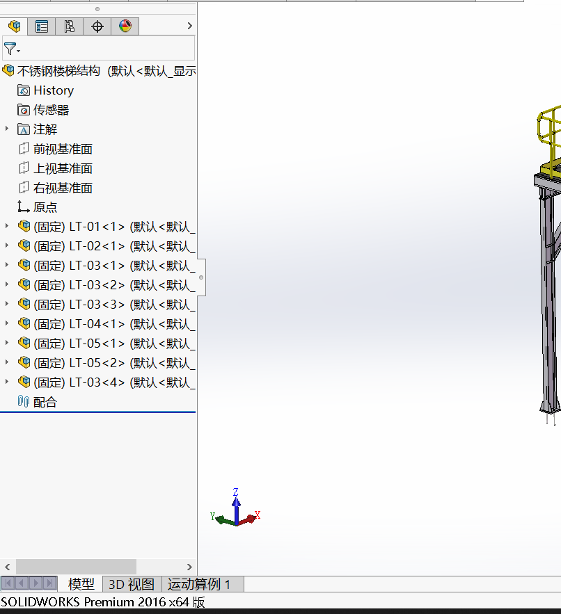Click the tree filter funnel icon
This screenshot has width=561, height=614.
[10, 49]
